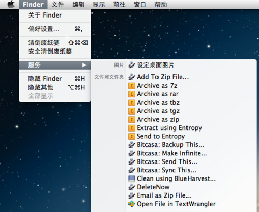Open the 文件 menu
The image size is (259, 212).
click(x=57, y=5)
